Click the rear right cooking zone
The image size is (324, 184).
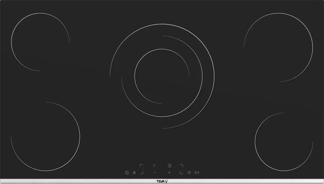click(x=279, y=47)
